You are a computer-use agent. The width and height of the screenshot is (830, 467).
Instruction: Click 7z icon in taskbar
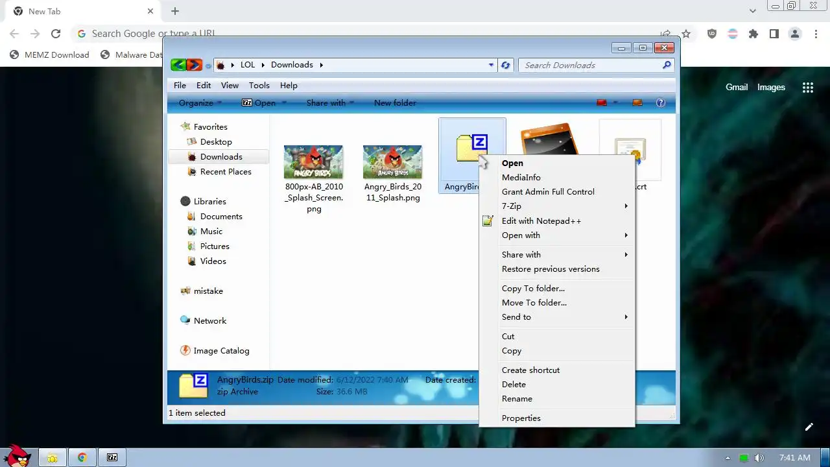pyautogui.click(x=112, y=457)
